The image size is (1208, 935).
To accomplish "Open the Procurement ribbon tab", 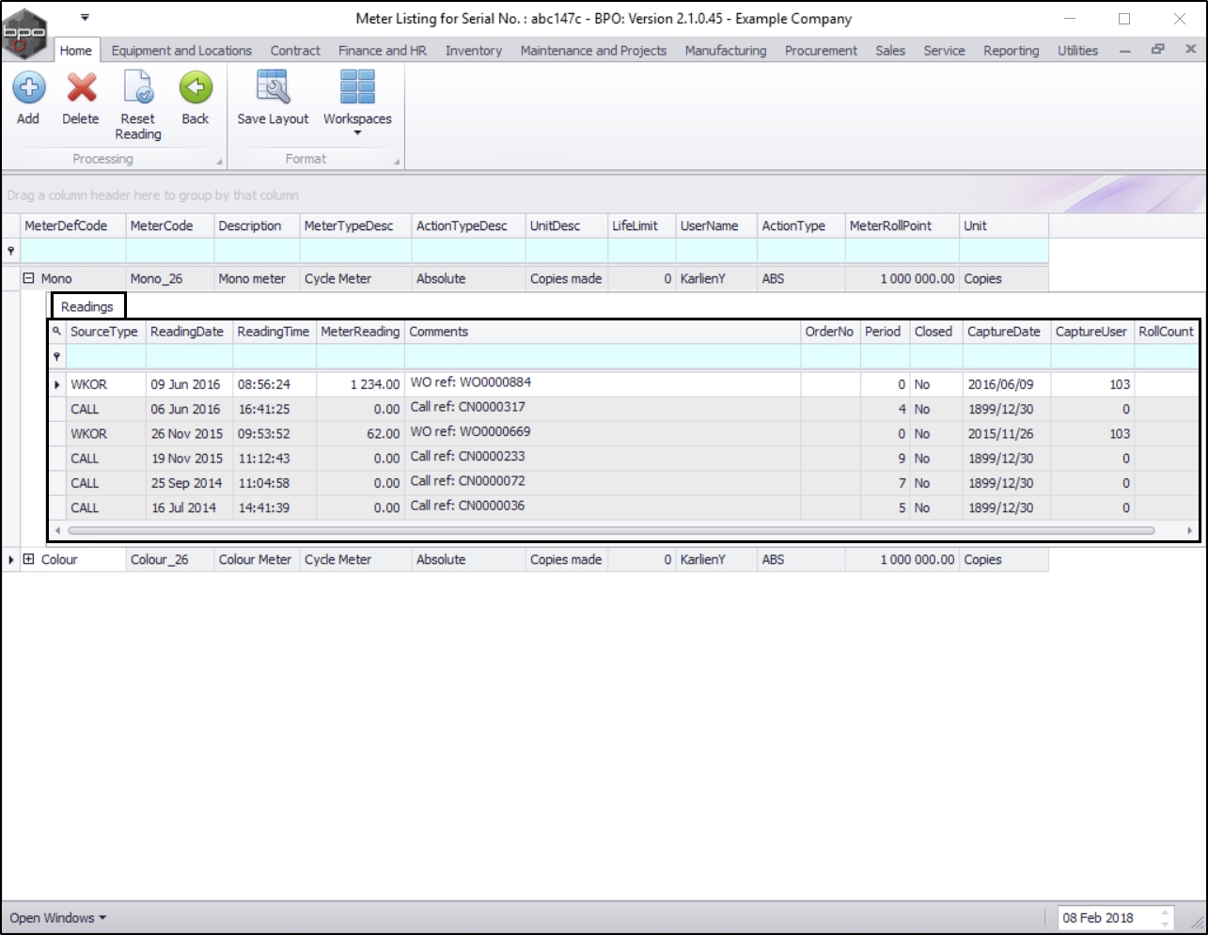I will (x=821, y=51).
